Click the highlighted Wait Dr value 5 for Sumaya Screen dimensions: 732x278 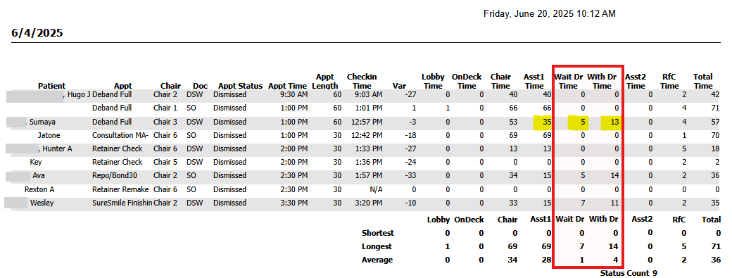pos(578,122)
